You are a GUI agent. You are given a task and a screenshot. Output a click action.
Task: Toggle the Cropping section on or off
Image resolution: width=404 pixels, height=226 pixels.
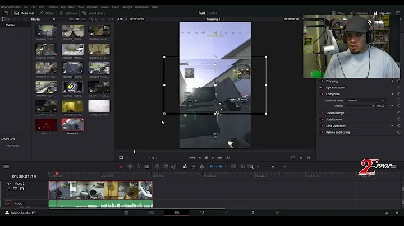pyautogui.click(x=322, y=81)
